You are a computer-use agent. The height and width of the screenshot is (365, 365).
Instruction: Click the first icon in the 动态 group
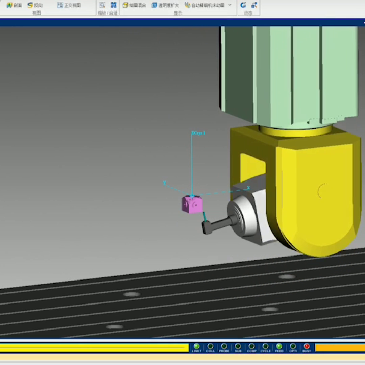click(243, 5)
